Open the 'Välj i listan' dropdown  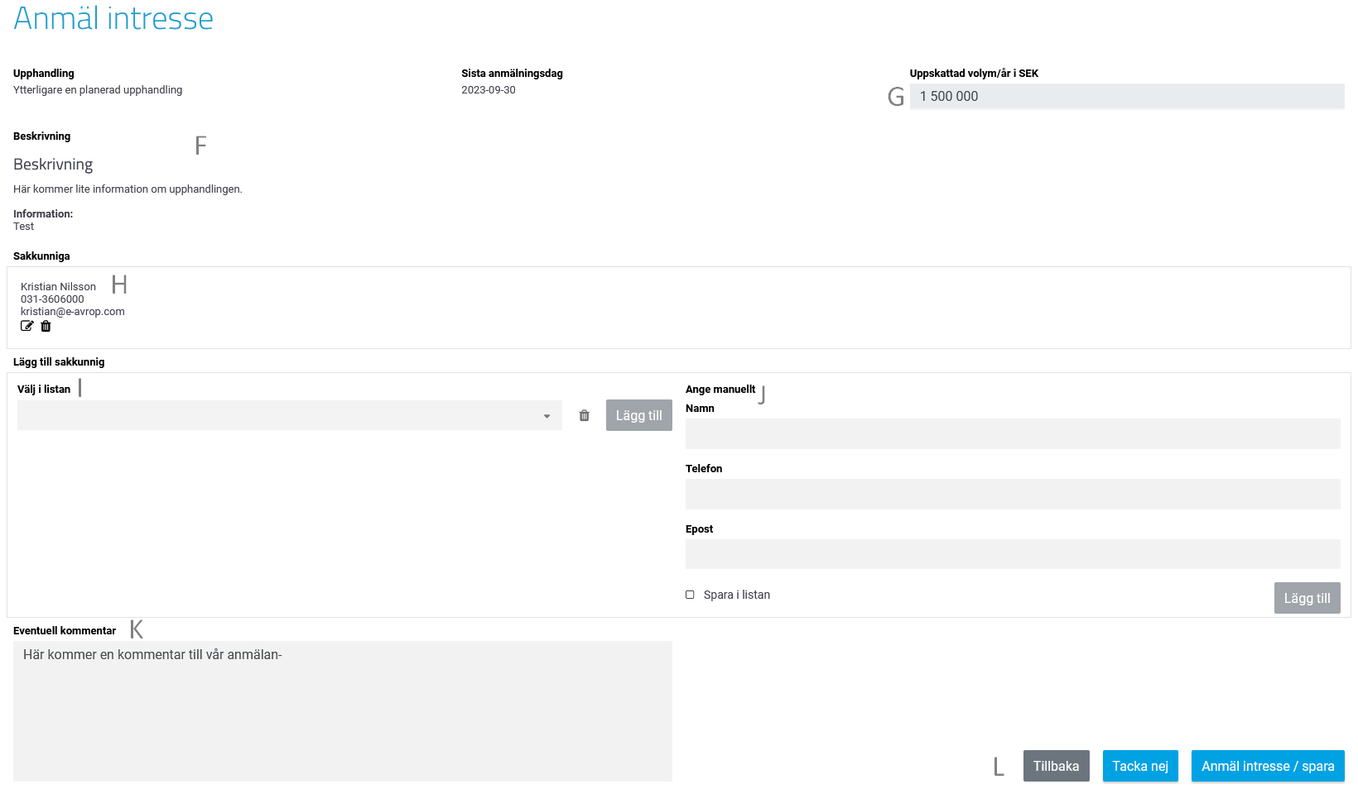pyautogui.click(x=289, y=415)
